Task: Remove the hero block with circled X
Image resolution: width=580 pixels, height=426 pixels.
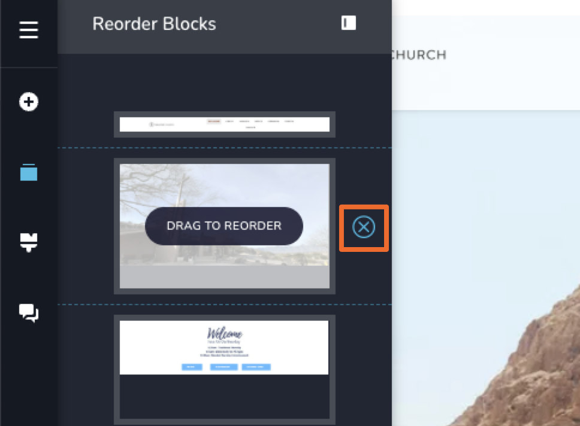Action: click(364, 227)
